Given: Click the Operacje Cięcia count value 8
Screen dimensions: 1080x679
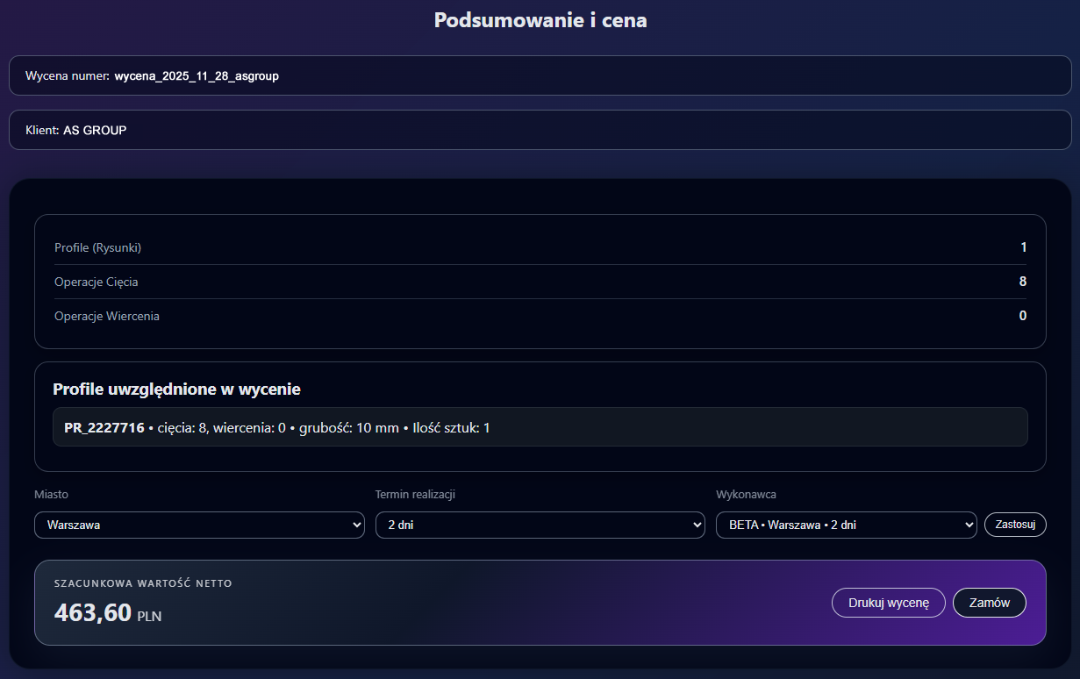Looking at the screenshot, I should coord(1022,282).
